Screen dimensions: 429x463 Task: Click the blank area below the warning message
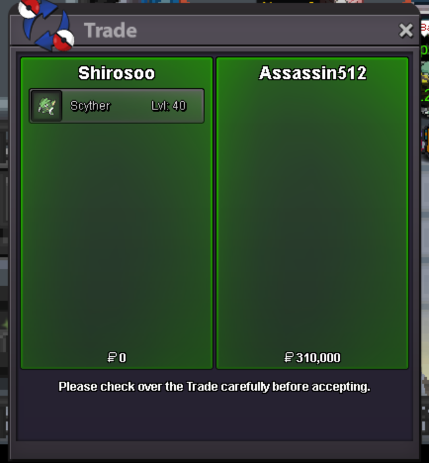click(215, 418)
